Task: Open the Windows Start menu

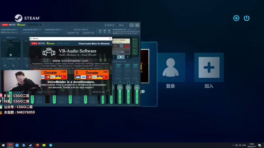Action: click(3, 145)
